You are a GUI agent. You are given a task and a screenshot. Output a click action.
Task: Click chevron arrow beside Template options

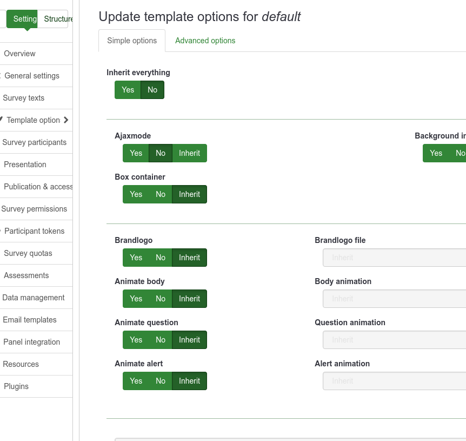tap(66, 120)
